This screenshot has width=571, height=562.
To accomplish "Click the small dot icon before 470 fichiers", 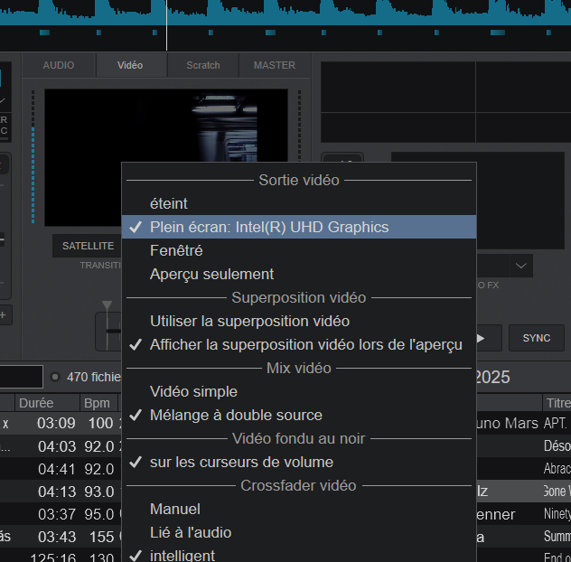I will [x=55, y=377].
